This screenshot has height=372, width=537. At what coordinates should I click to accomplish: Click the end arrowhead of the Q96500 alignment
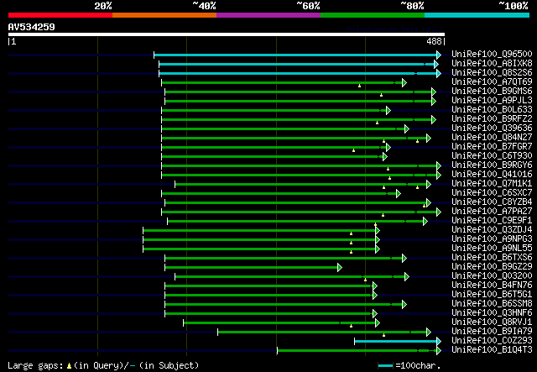(x=439, y=55)
